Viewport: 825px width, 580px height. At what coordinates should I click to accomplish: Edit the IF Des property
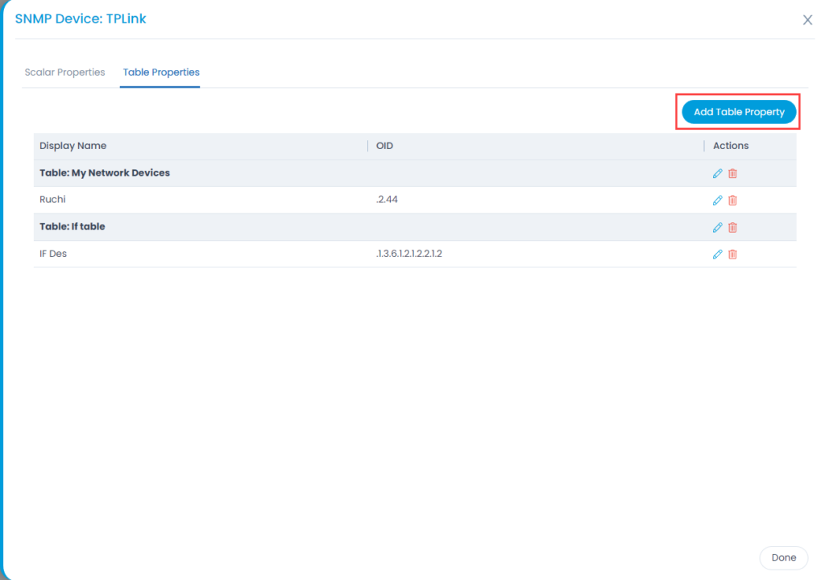tap(717, 254)
